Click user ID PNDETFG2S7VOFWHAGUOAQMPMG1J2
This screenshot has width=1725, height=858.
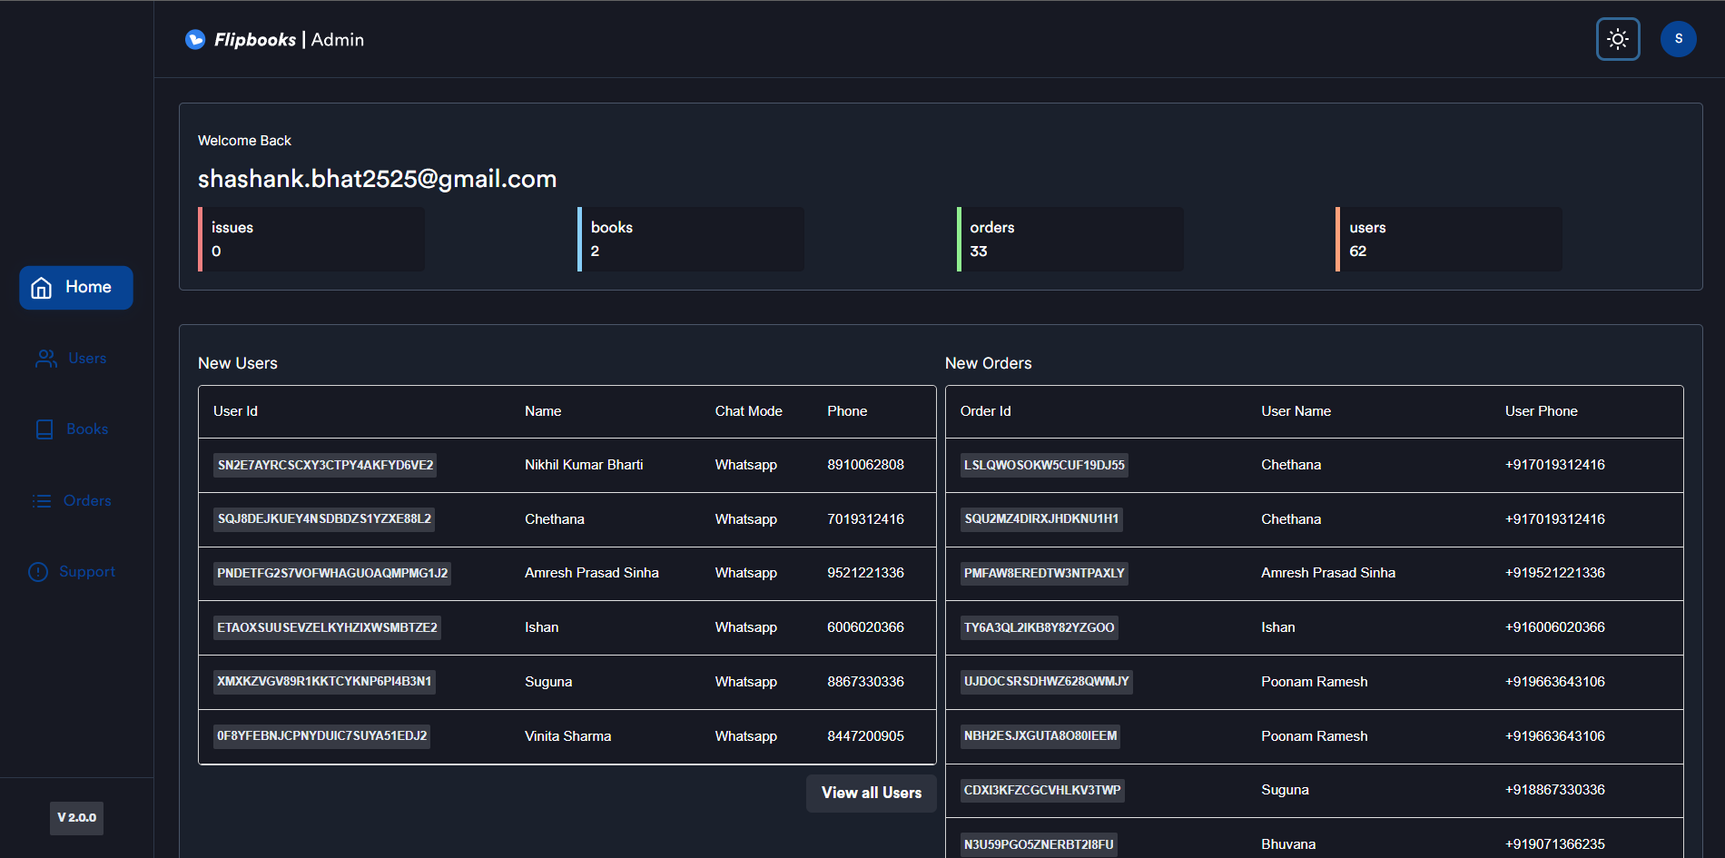332,574
